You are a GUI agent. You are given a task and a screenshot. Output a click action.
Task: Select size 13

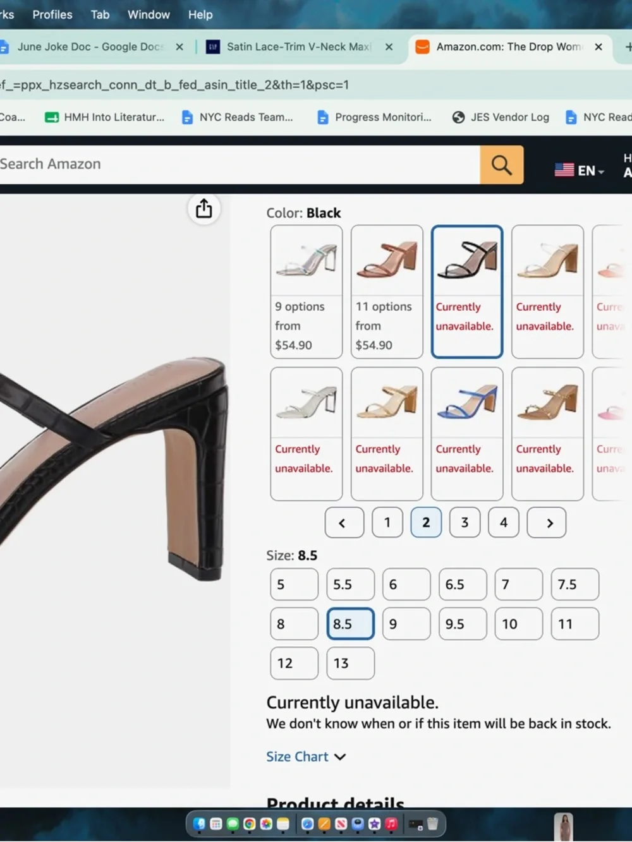click(x=350, y=663)
